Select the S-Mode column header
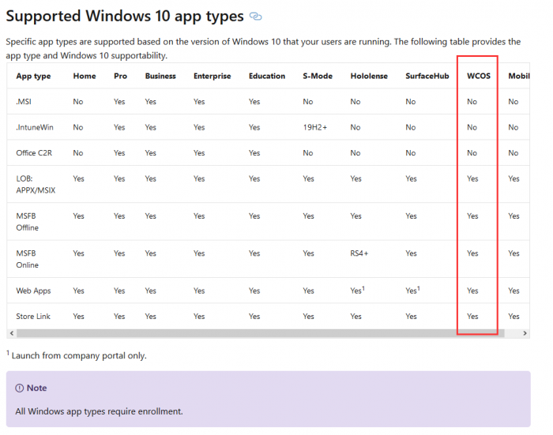Image resolution: width=553 pixels, height=435 pixels. [318, 76]
